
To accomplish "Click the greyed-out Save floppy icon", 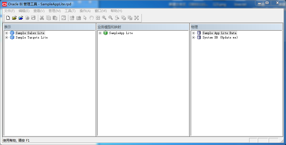I will tap(33, 18).
